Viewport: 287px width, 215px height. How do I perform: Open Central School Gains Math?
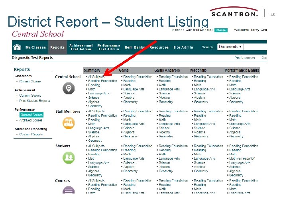click(x=127, y=85)
